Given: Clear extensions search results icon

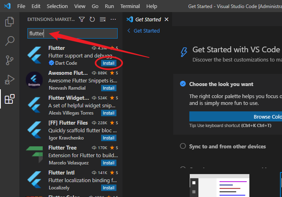Looking at the screenshot, I should pyautogui.click(x=103, y=19).
